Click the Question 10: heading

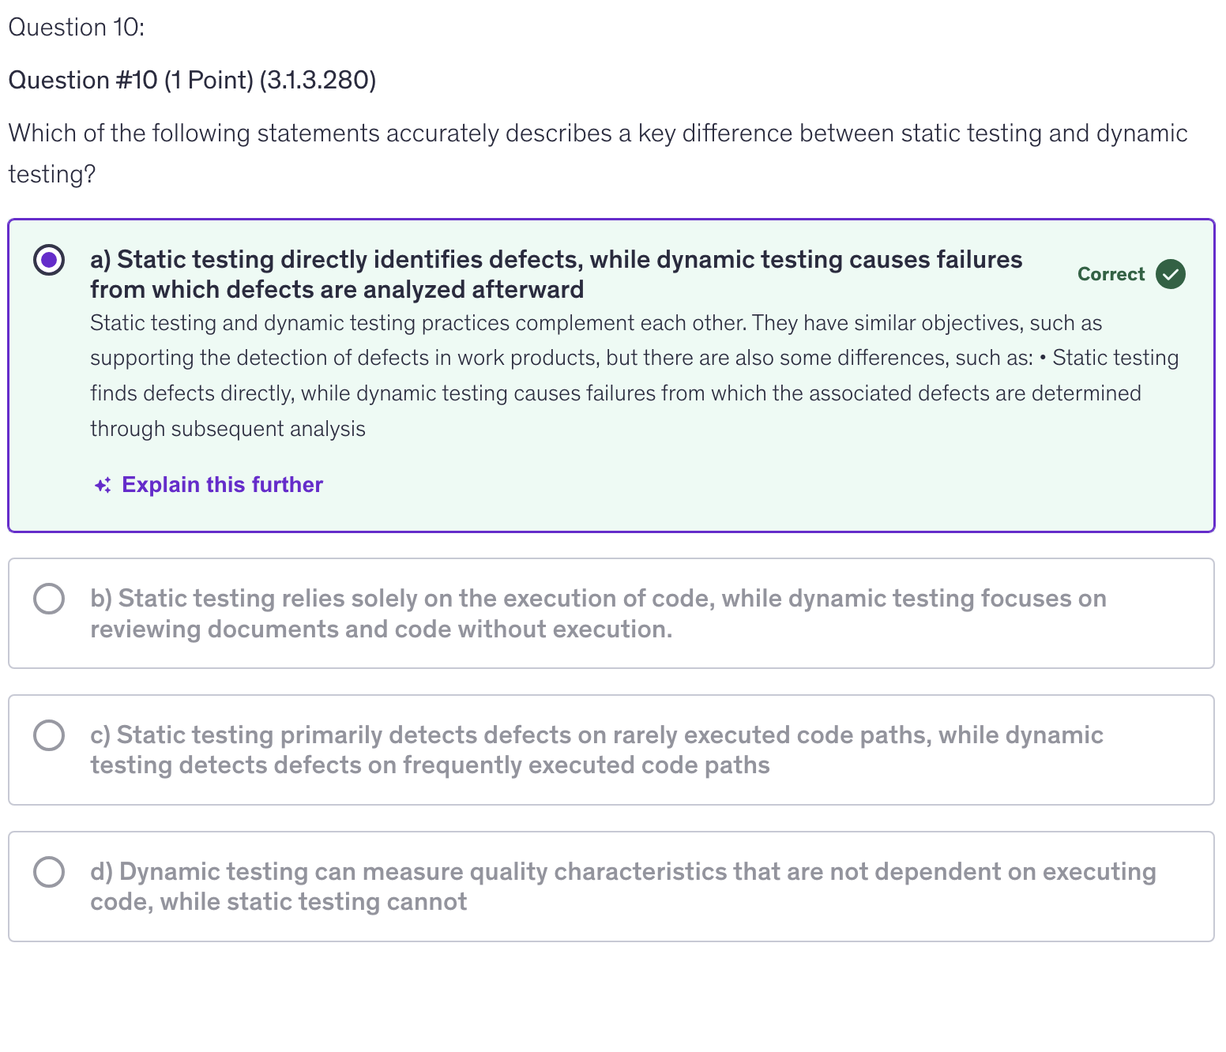pos(77,28)
